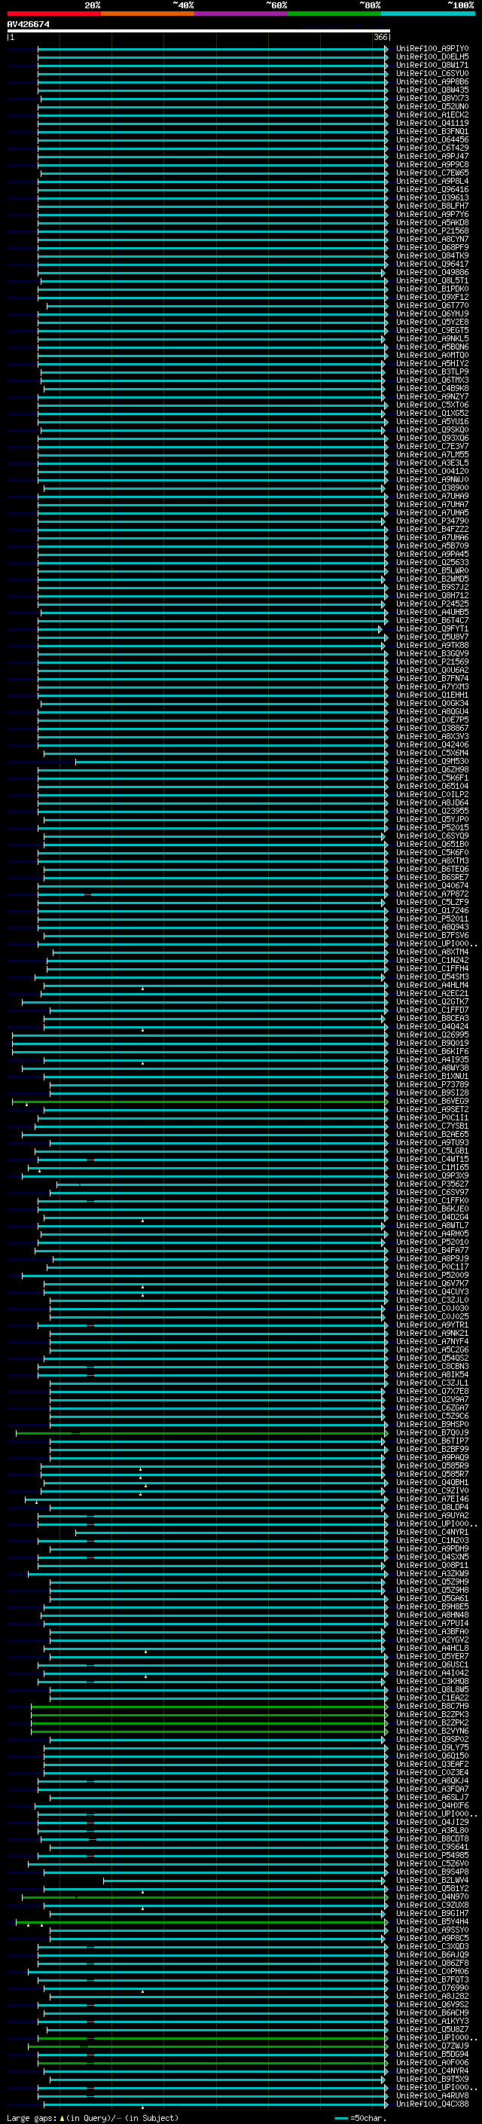Select hit label UniRef100_P52010
The width and height of the screenshot is (482, 2124).
coord(432,1242)
